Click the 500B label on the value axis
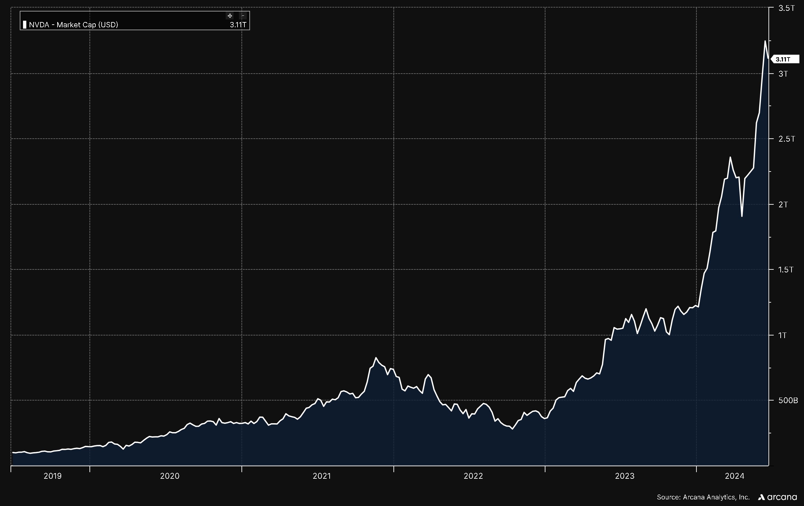Viewport: 804px width, 506px height. point(788,400)
